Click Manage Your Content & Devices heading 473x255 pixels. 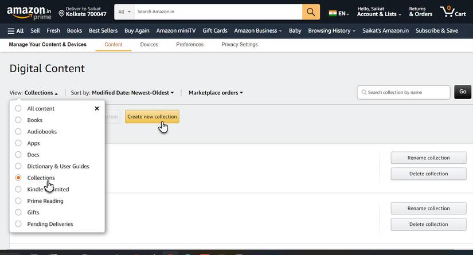tap(48, 45)
